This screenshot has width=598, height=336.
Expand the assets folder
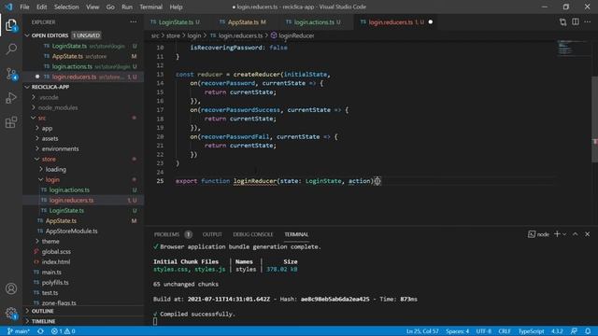[50, 139]
